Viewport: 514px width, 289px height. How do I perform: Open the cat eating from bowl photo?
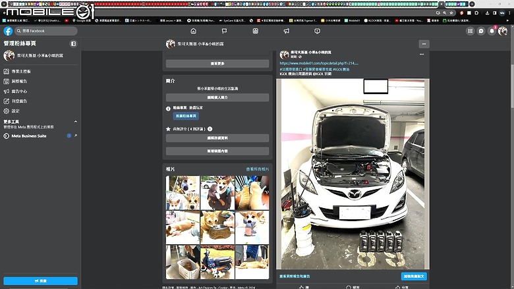tap(217, 228)
